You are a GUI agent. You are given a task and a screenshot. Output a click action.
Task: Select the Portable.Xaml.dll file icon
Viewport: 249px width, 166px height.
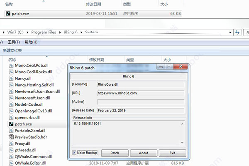[x=11, y=131]
